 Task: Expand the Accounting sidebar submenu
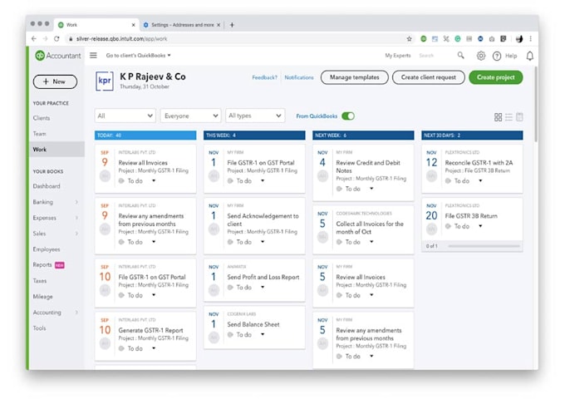(76, 313)
